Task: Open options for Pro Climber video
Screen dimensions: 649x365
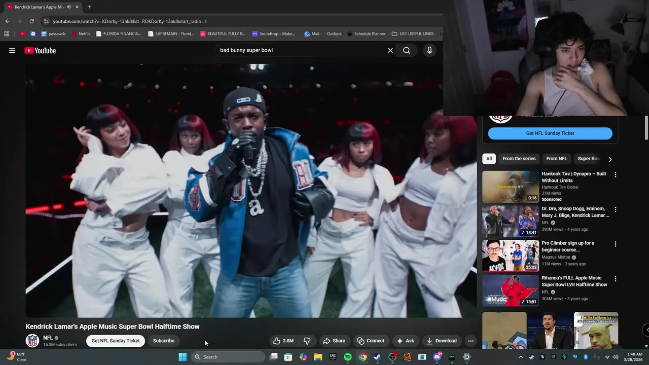Action: [616, 244]
